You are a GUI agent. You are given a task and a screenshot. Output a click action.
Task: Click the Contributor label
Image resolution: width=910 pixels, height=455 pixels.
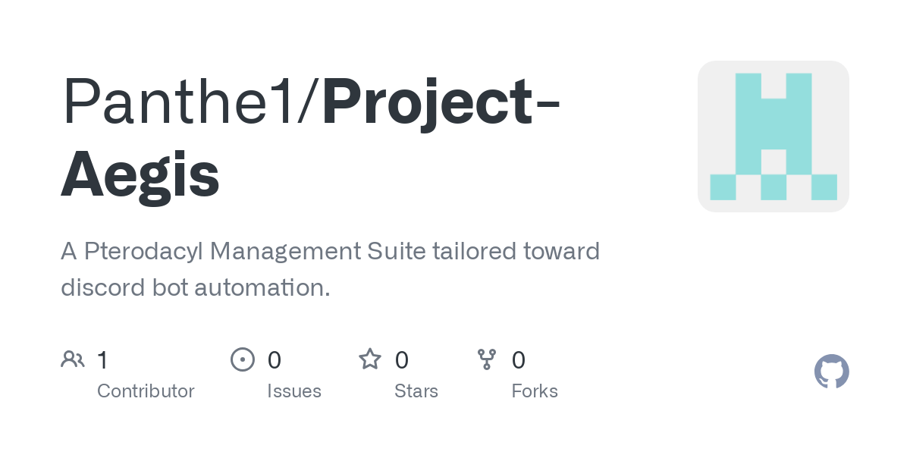(x=146, y=391)
